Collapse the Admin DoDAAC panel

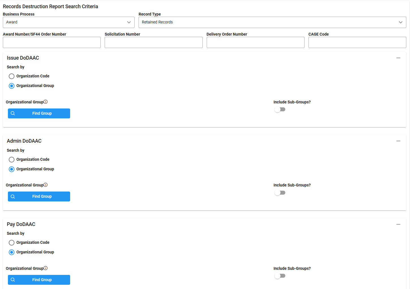click(x=398, y=141)
